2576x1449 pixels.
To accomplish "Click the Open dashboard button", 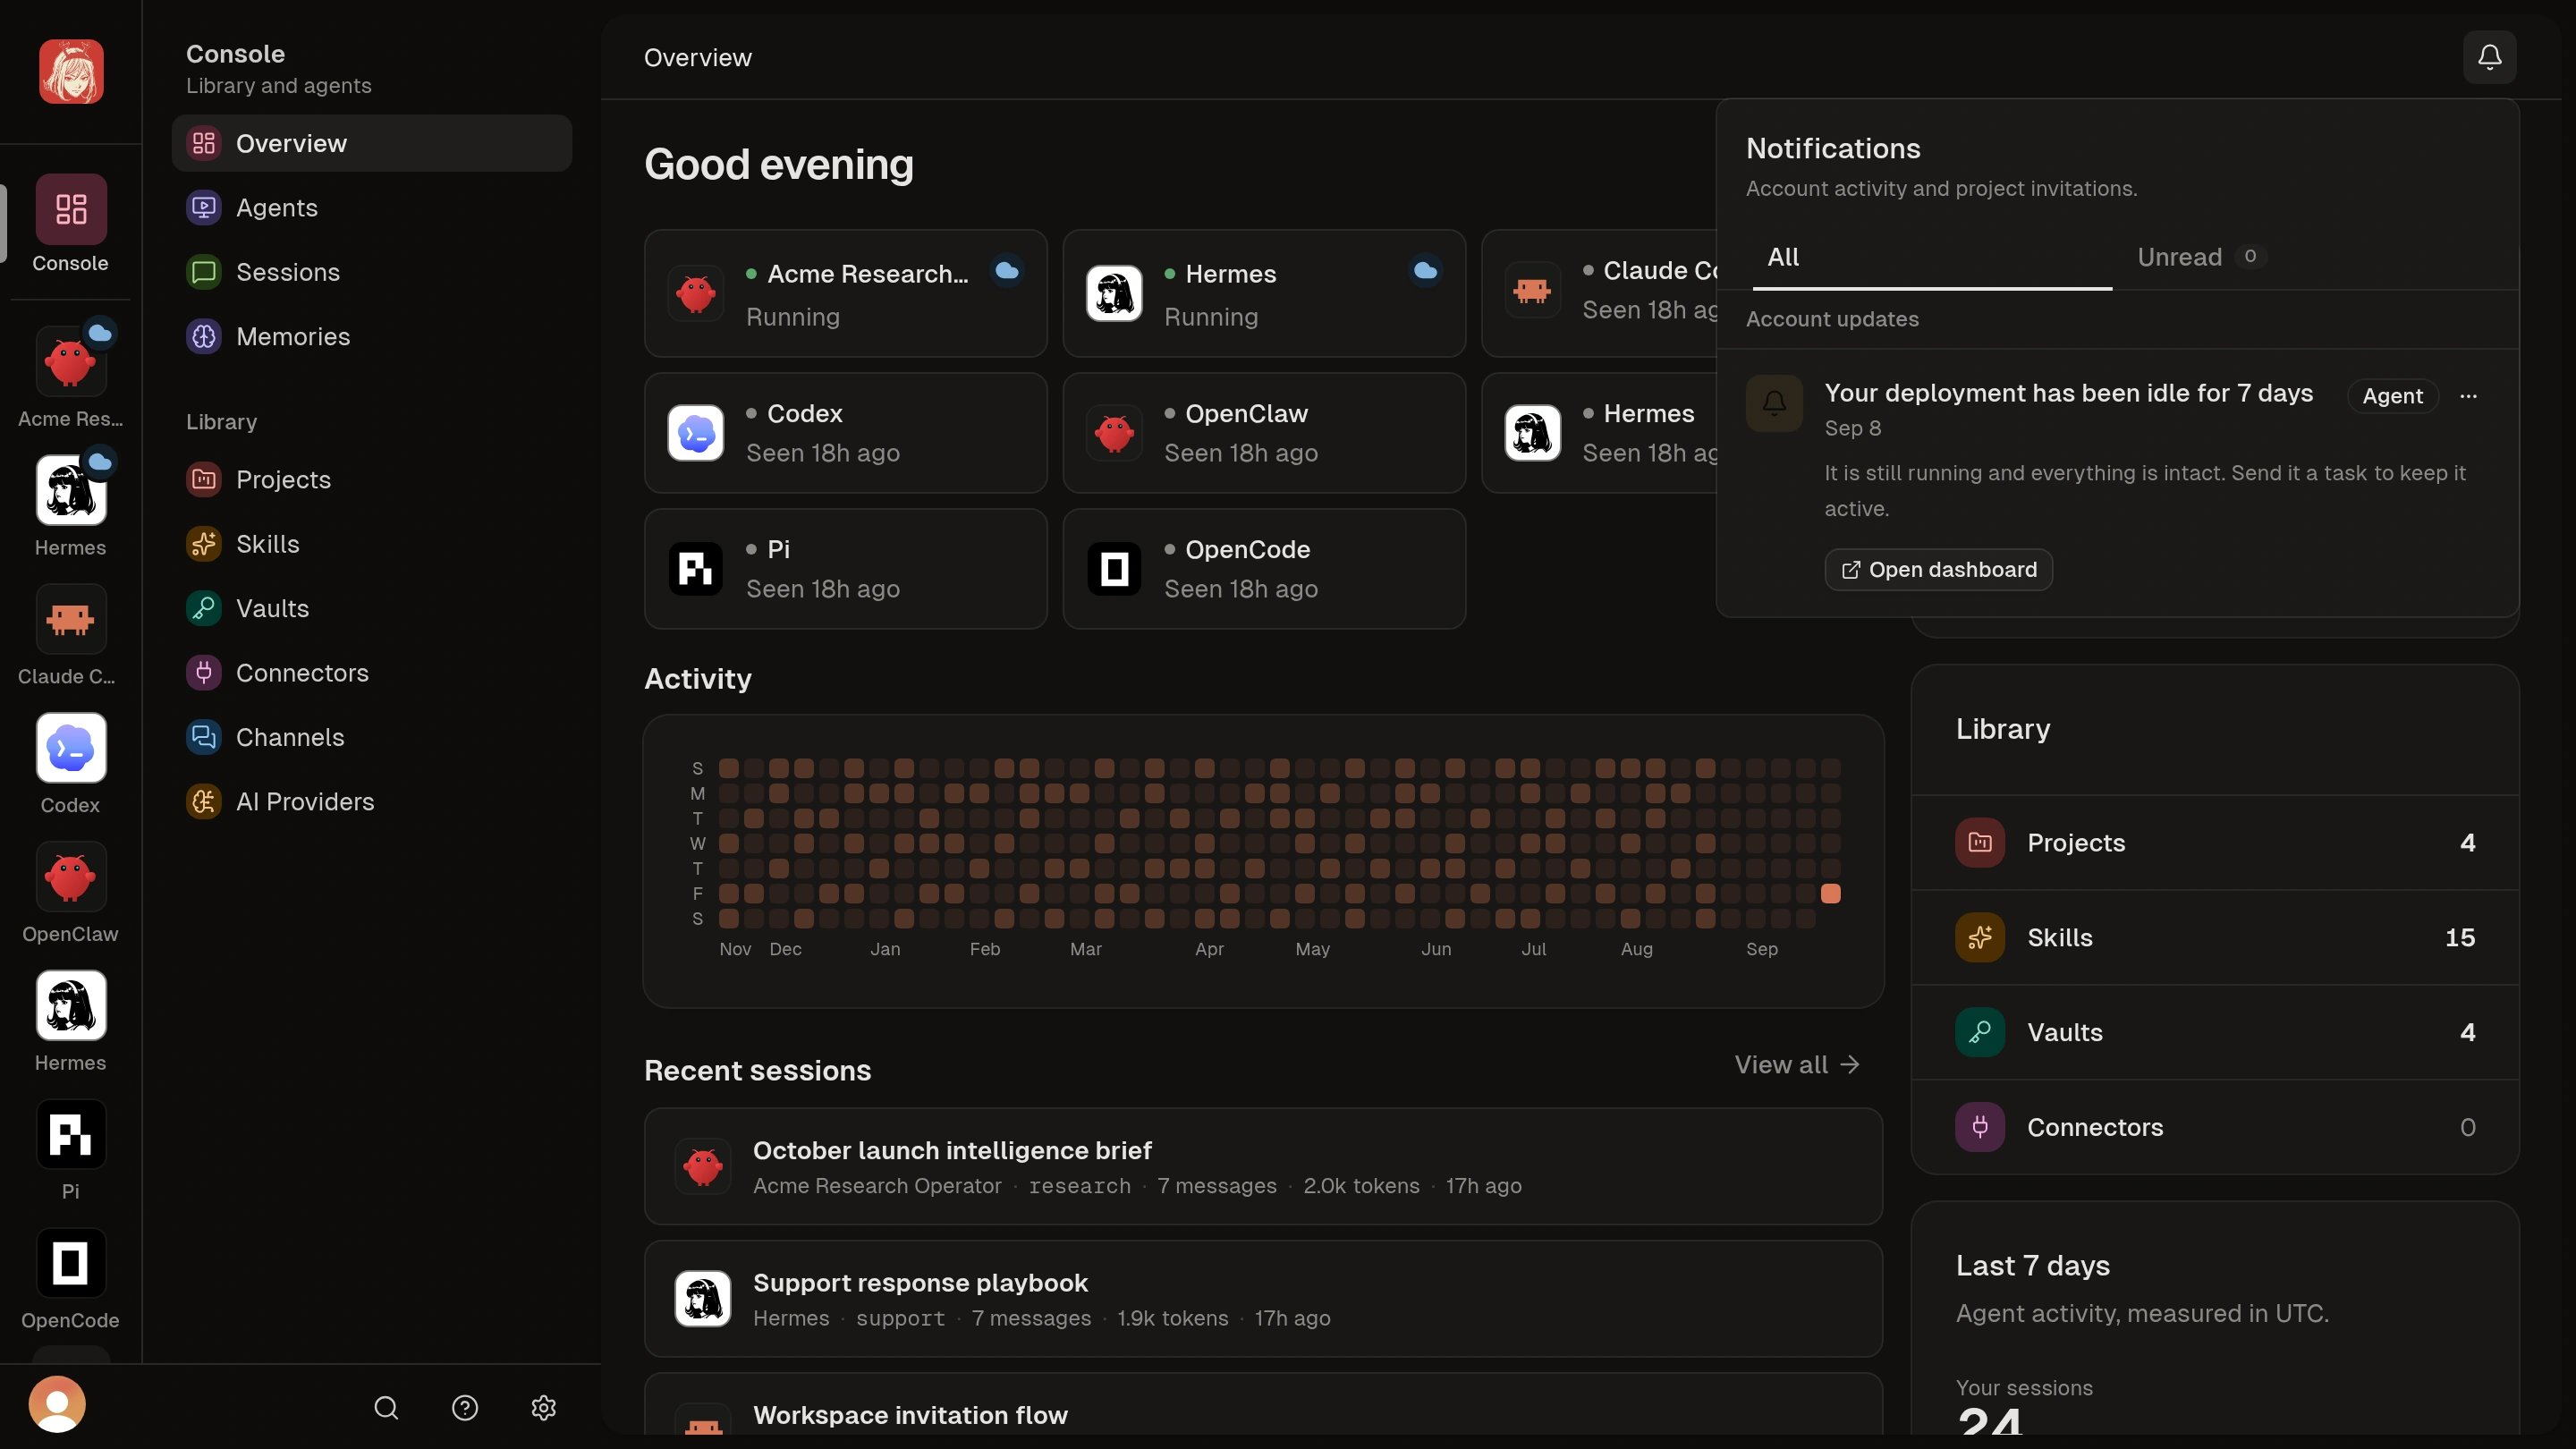I will click(1938, 570).
